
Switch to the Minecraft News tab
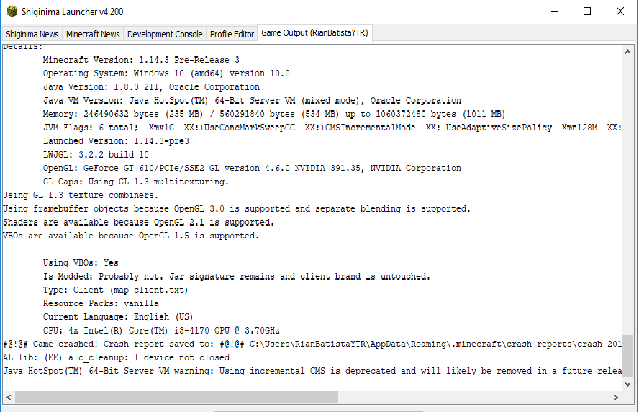pyautogui.click(x=93, y=34)
